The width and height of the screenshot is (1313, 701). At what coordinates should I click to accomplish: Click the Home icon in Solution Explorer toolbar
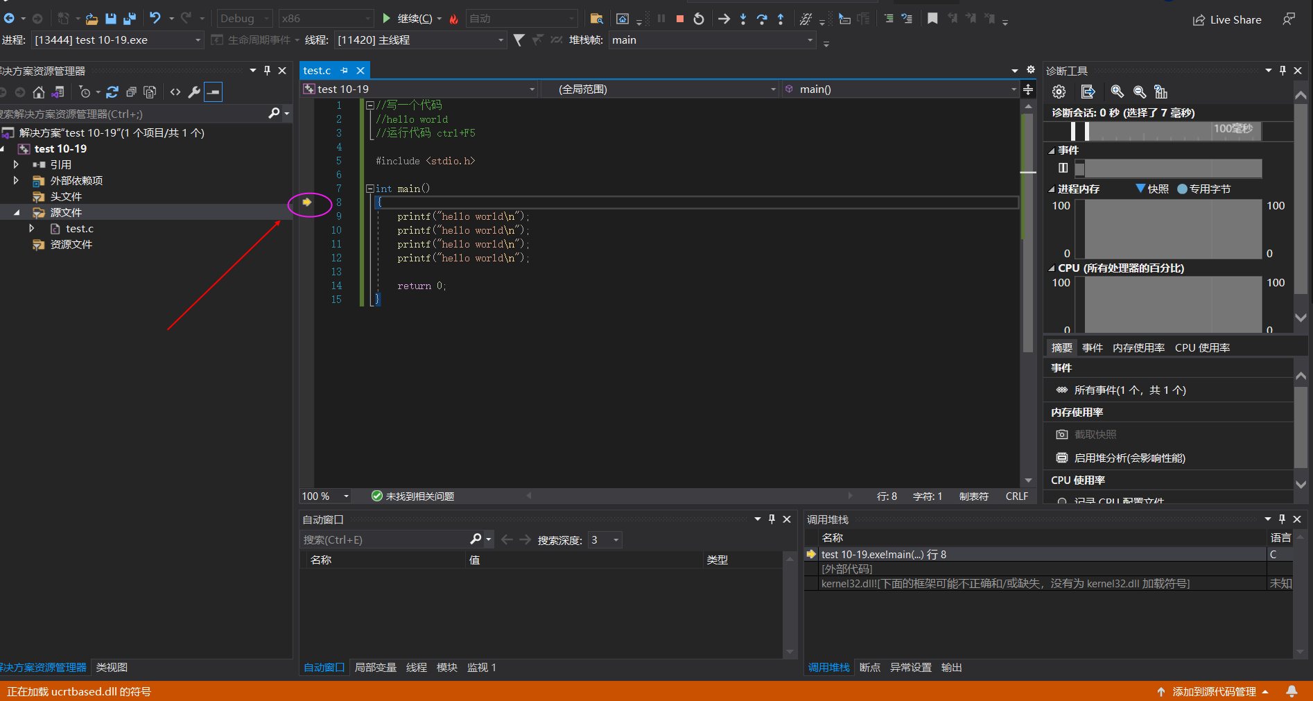click(x=39, y=92)
